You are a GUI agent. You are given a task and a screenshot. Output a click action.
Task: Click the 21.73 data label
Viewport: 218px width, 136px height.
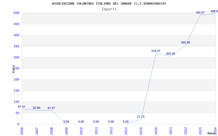tap(141, 117)
